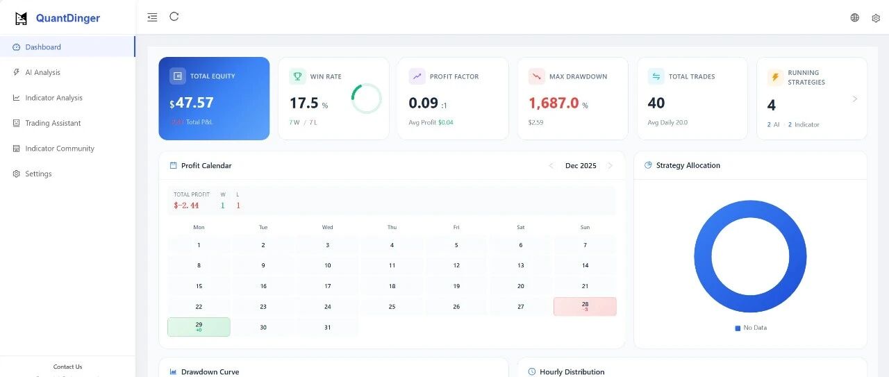Click the QuantDinger brand name text
The image size is (889, 377).
[68, 19]
